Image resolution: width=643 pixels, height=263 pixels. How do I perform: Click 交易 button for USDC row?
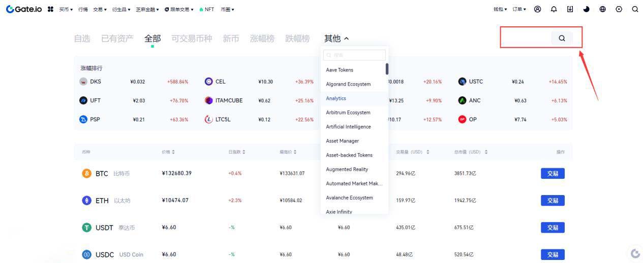pos(553,254)
